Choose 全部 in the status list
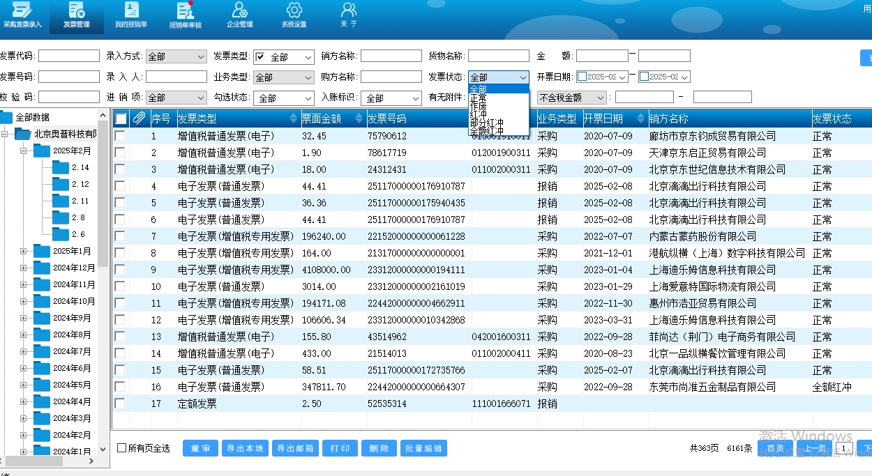872x476 pixels. (499, 89)
